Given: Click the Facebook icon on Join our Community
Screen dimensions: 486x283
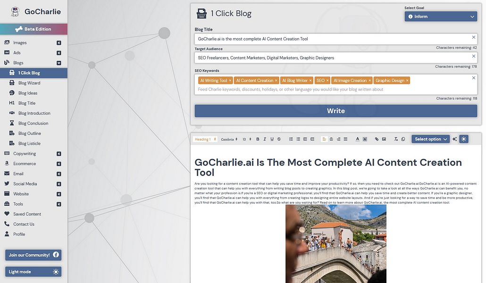Looking at the screenshot, I should pyautogui.click(x=56, y=255).
